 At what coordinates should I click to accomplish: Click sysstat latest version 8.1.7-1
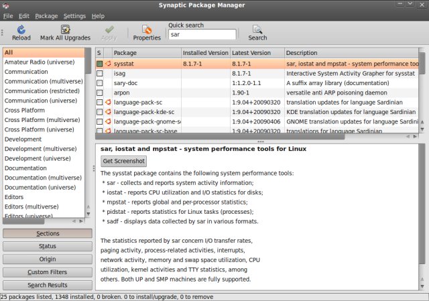tap(241, 64)
